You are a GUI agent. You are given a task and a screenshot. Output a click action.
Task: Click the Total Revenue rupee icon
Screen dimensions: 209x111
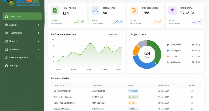(172, 11)
